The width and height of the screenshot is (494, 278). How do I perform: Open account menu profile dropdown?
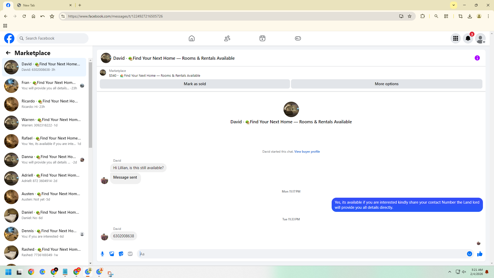[x=480, y=38]
